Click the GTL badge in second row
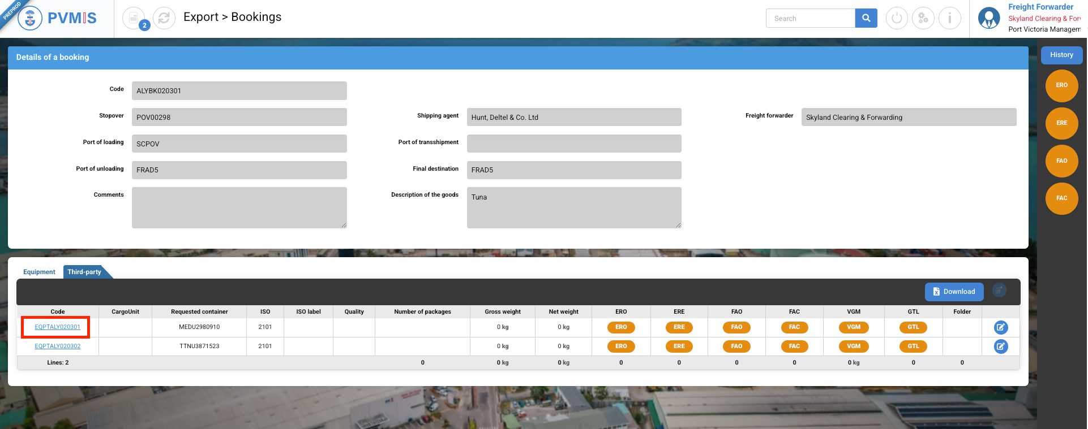Image resolution: width=1088 pixels, height=429 pixels. [x=913, y=346]
